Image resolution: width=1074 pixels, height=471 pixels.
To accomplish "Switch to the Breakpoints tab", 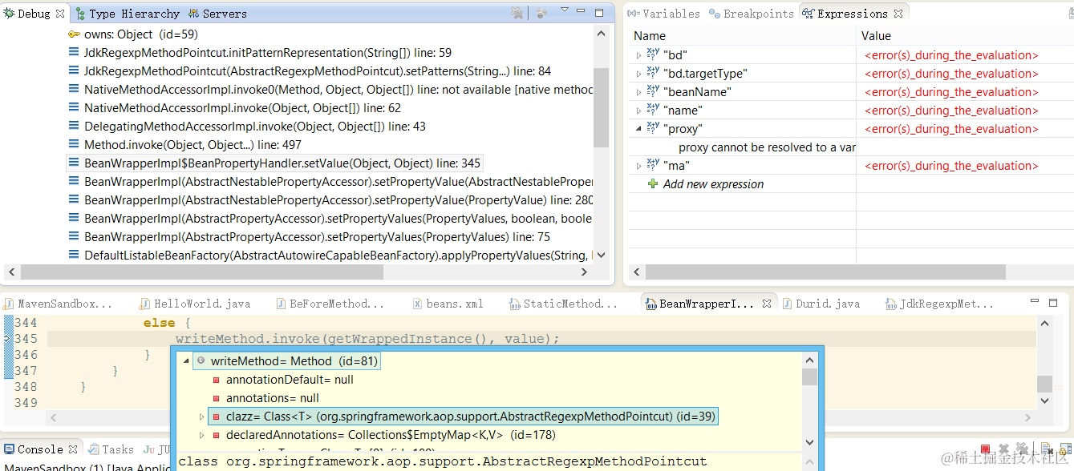I will coord(752,14).
